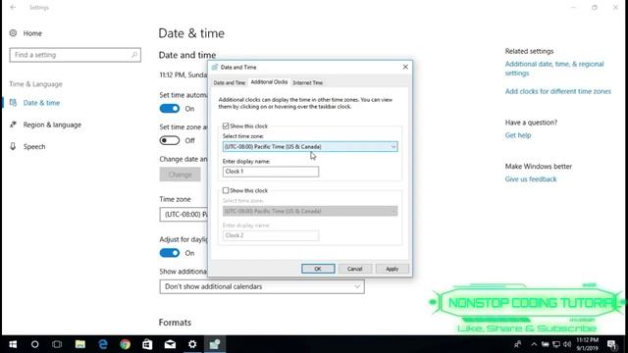Screen dimensions: 628x353
Task: Open Region & language settings
Action: click(45, 125)
